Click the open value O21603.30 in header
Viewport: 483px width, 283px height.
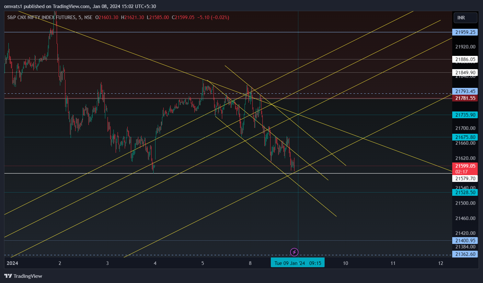(x=107, y=17)
